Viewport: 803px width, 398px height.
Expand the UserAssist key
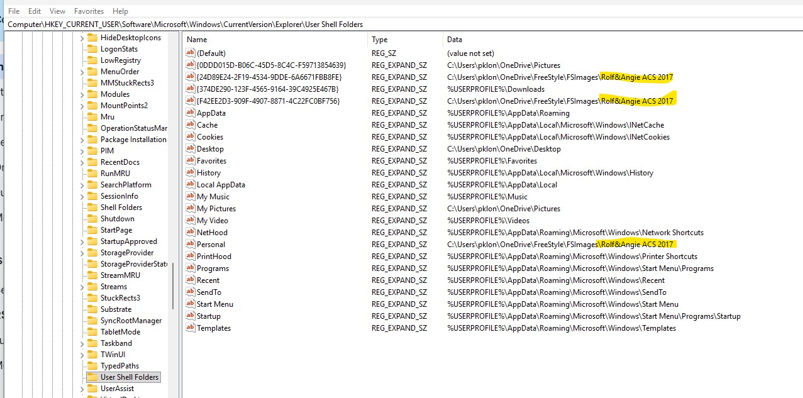[x=82, y=389]
